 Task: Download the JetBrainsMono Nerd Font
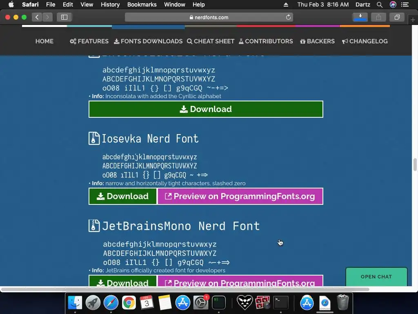coord(122,281)
